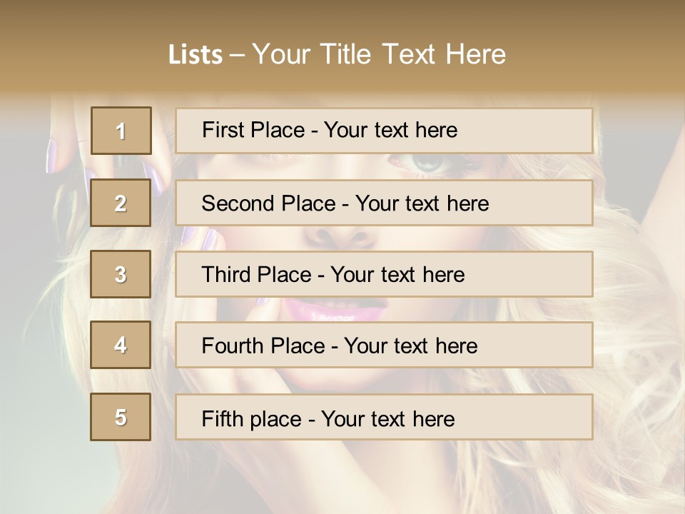685x514 pixels.
Task: Click "First Place - Your text here" box
Action: 384,131
